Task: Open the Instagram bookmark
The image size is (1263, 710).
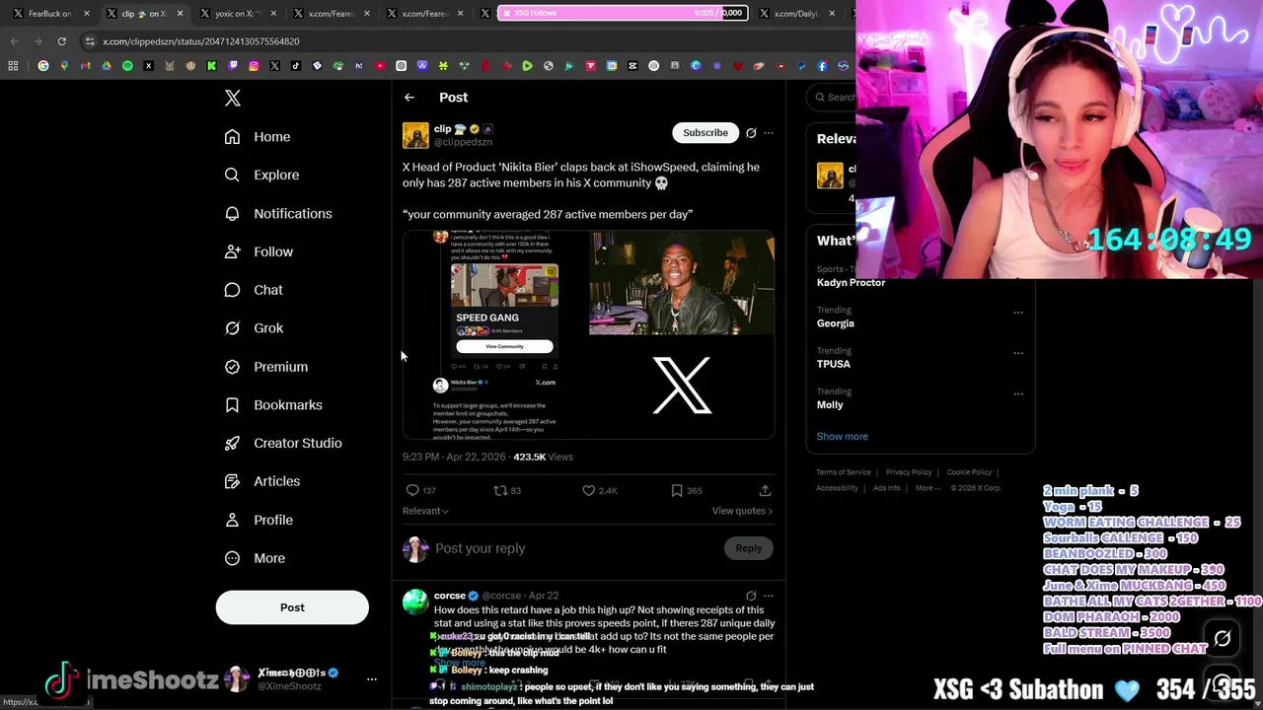Action: [x=254, y=66]
